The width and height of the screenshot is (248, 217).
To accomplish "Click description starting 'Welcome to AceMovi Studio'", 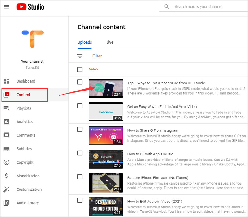I will pyautogui.click(x=186, y=114).
